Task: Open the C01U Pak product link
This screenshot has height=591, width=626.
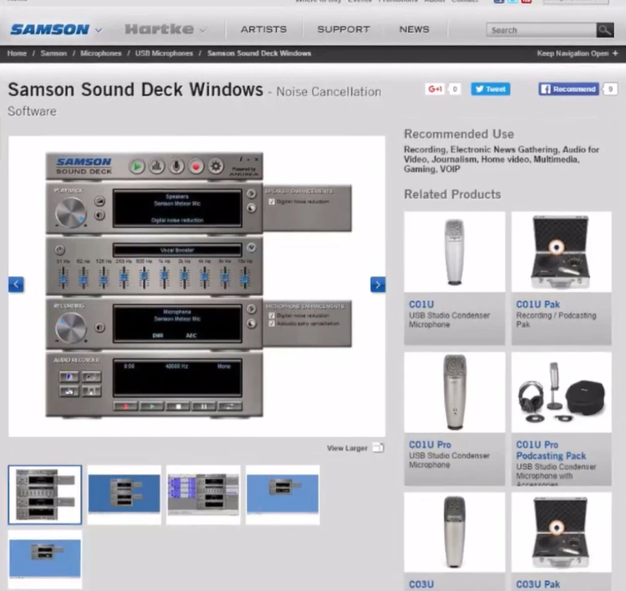Action: point(538,304)
